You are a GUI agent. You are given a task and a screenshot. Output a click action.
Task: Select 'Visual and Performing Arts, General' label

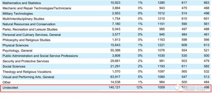click(28, 77)
